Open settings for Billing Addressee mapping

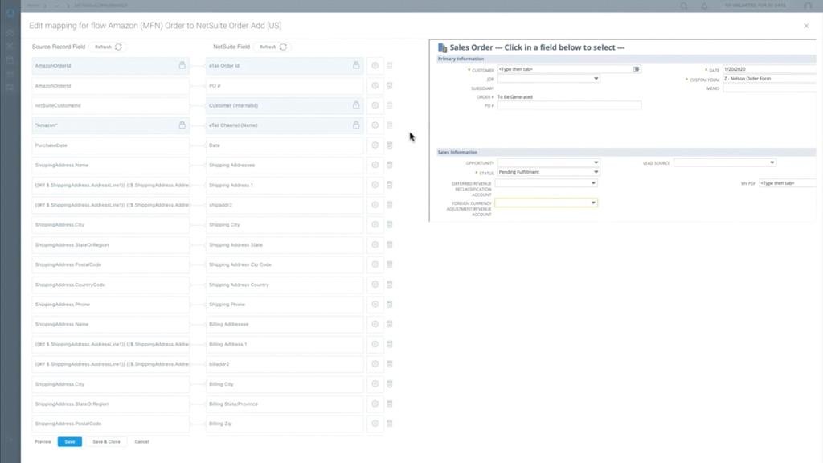[x=375, y=325]
